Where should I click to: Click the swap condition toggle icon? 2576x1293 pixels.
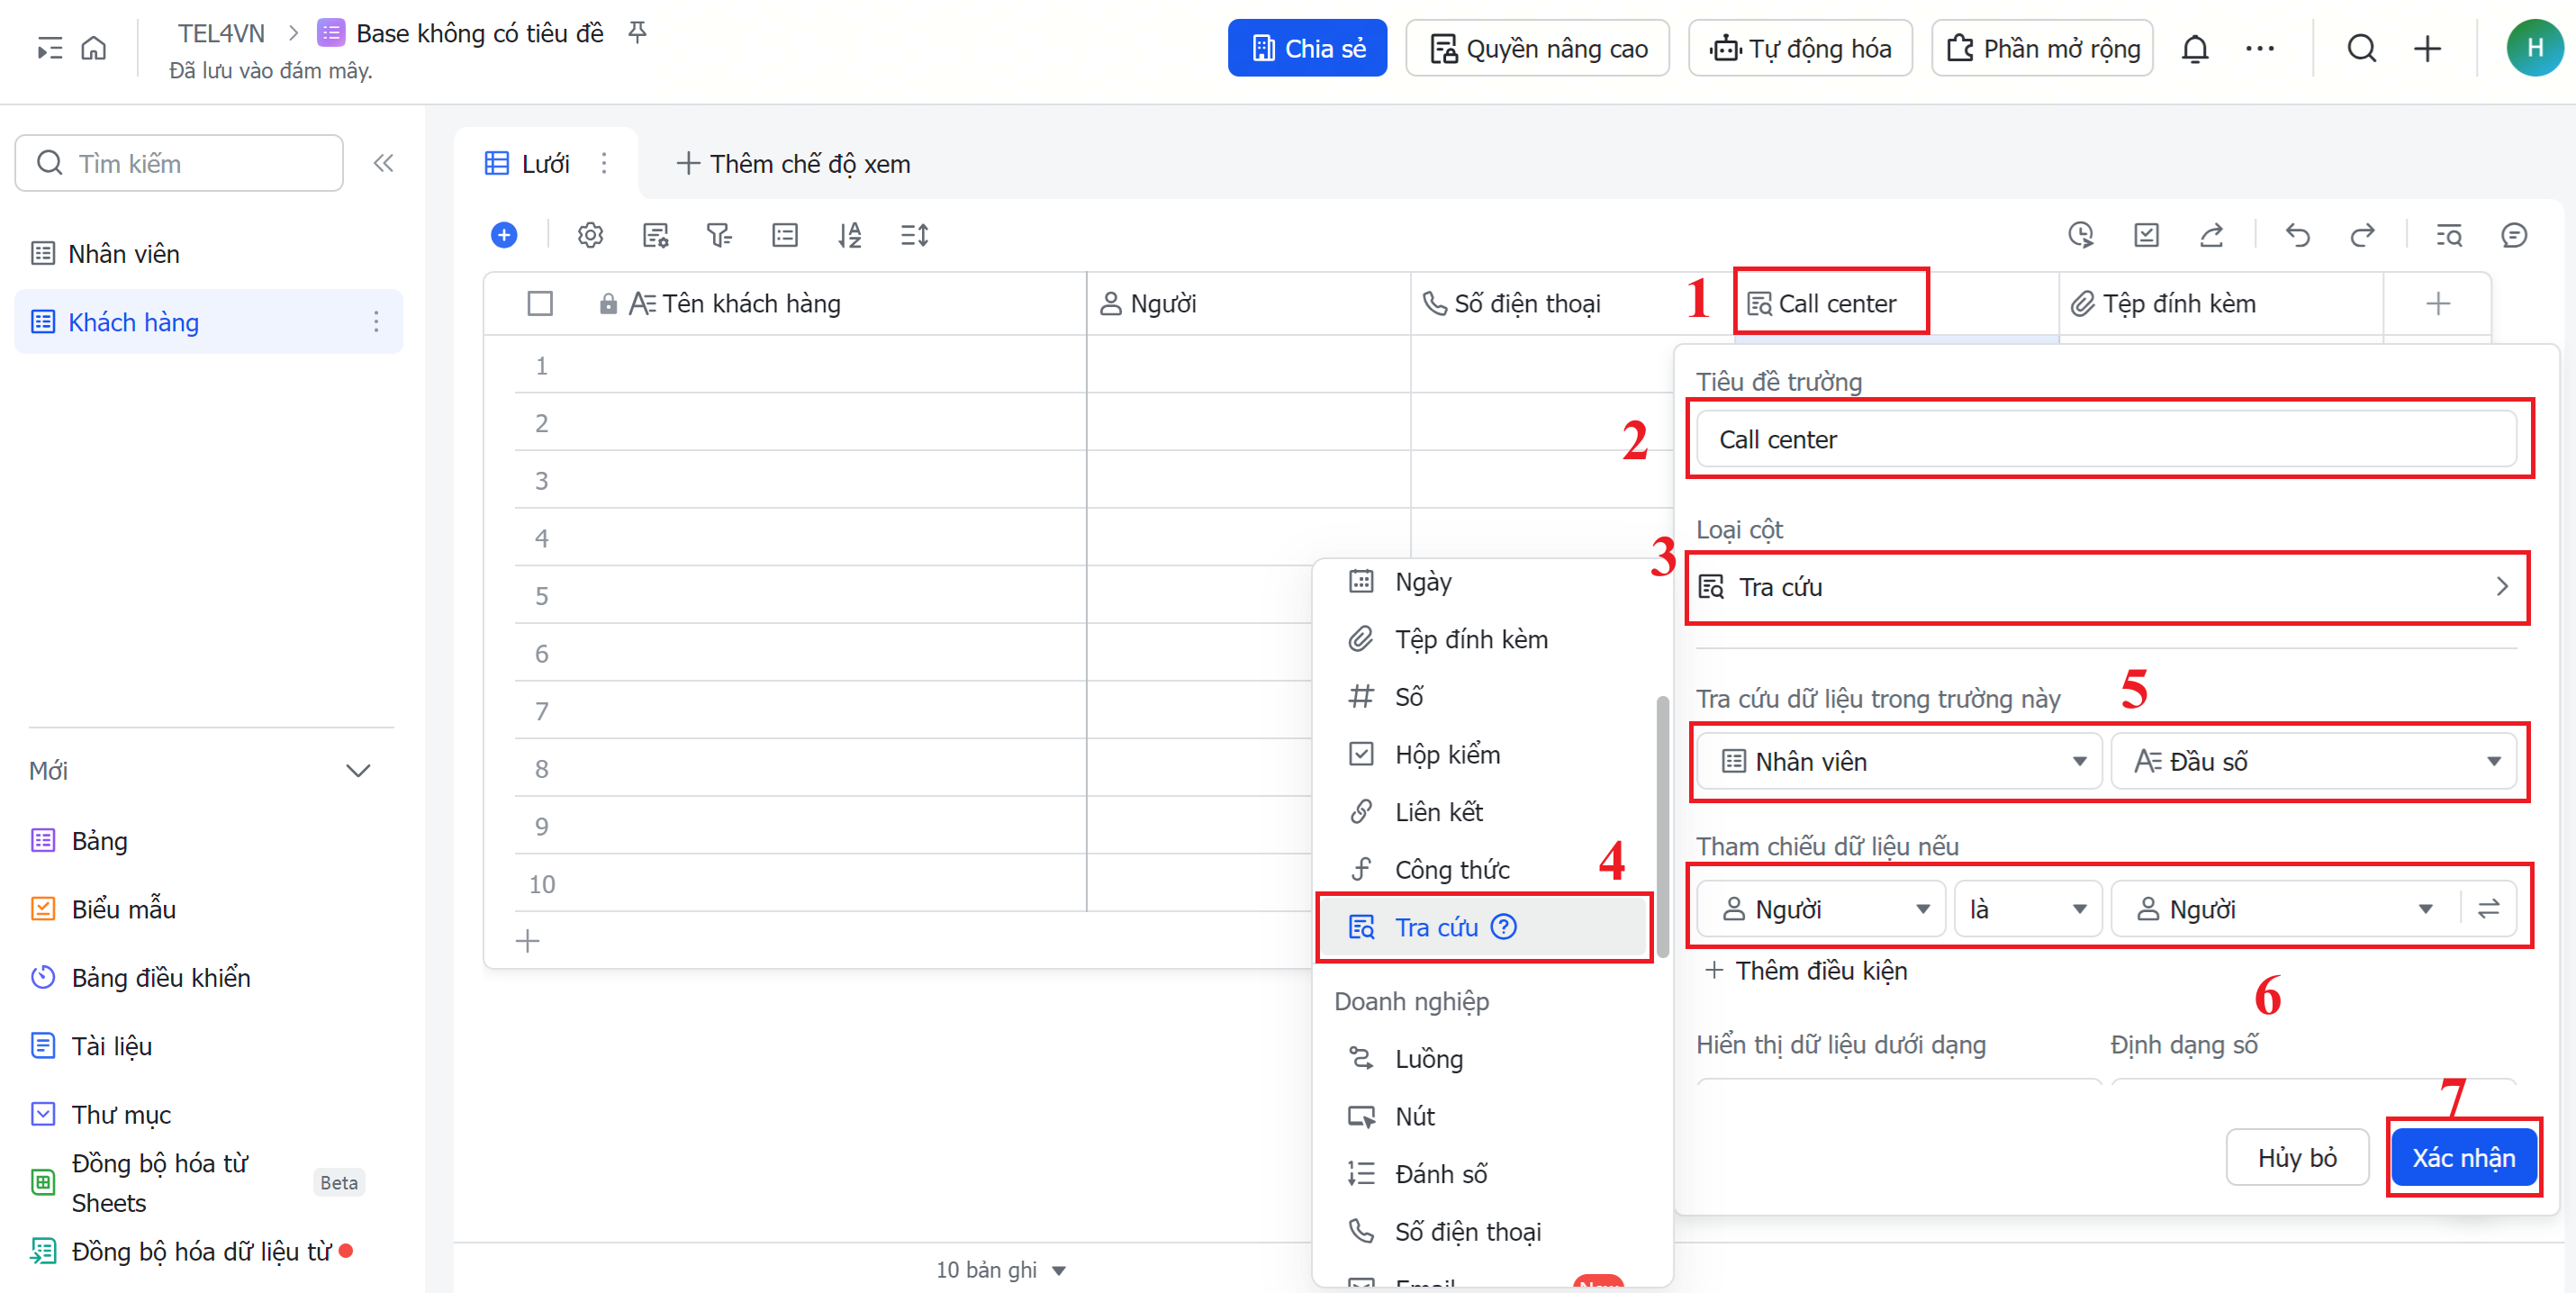coord(2488,908)
